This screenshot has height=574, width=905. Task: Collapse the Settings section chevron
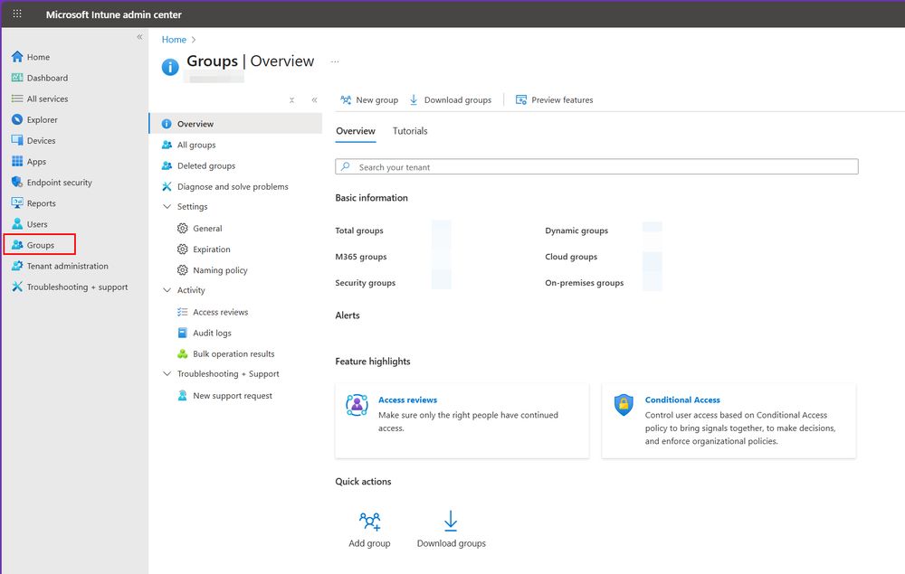(167, 206)
